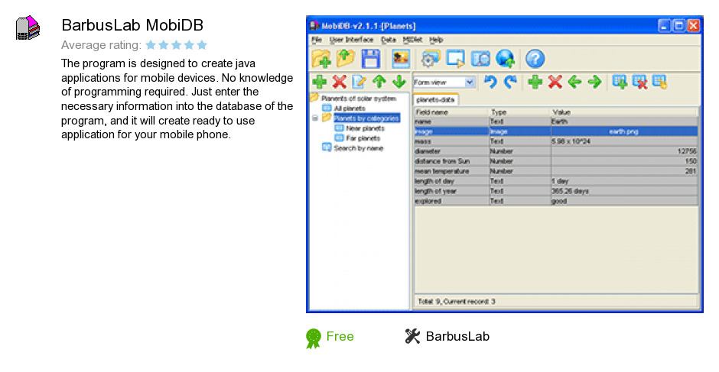
Task: Click the blue redo arrow
Action: [510, 82]
